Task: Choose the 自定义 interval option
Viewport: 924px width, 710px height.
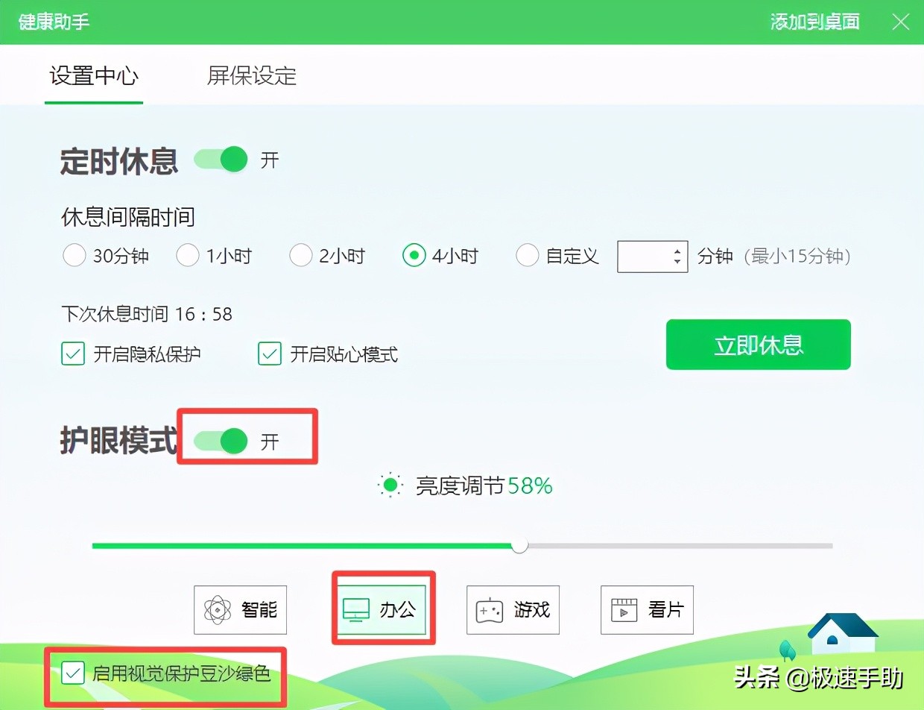Action: pyautogui.click(x=528, y=256)
